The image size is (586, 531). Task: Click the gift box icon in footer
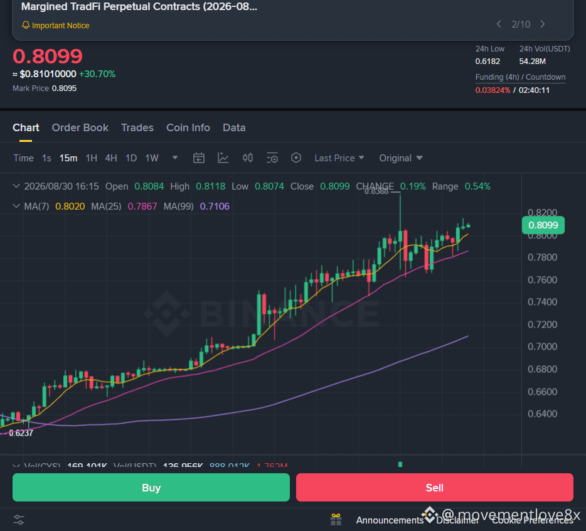[x=336, y=520]
